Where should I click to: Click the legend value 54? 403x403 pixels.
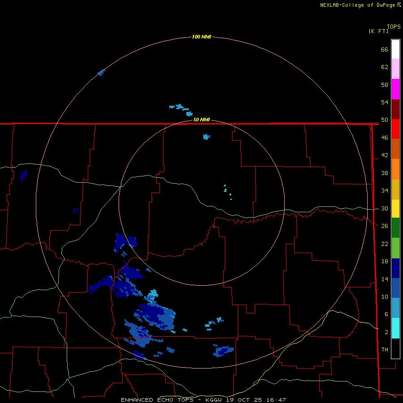(x=385, y=102)
